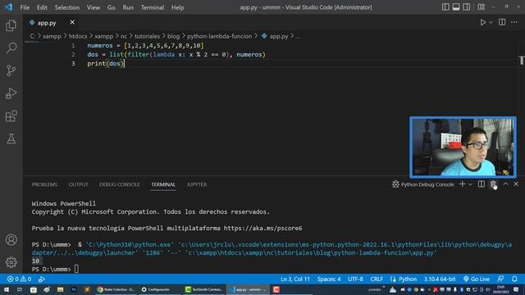The height and width of the screenshot is (295, 525).
Task: Maximize the panel size chevron
Action: (x=505, y=184)
